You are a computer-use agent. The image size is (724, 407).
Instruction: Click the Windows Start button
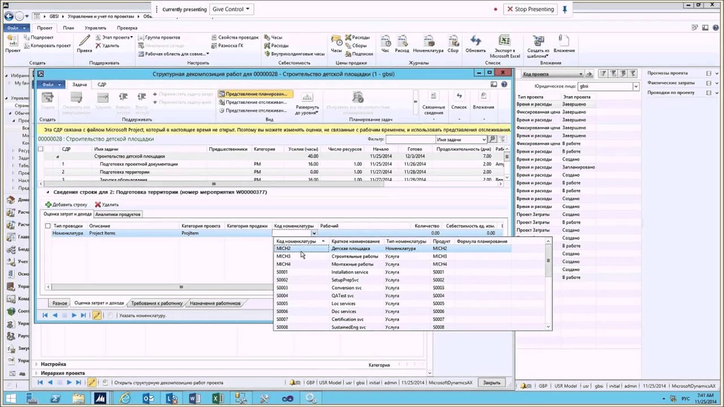point(11,399)
